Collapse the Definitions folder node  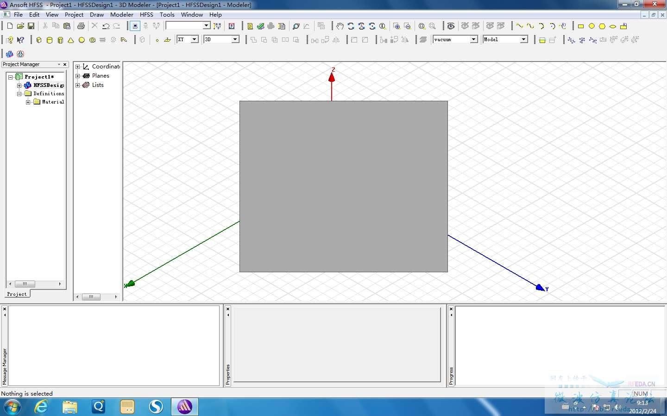[19, 94]
